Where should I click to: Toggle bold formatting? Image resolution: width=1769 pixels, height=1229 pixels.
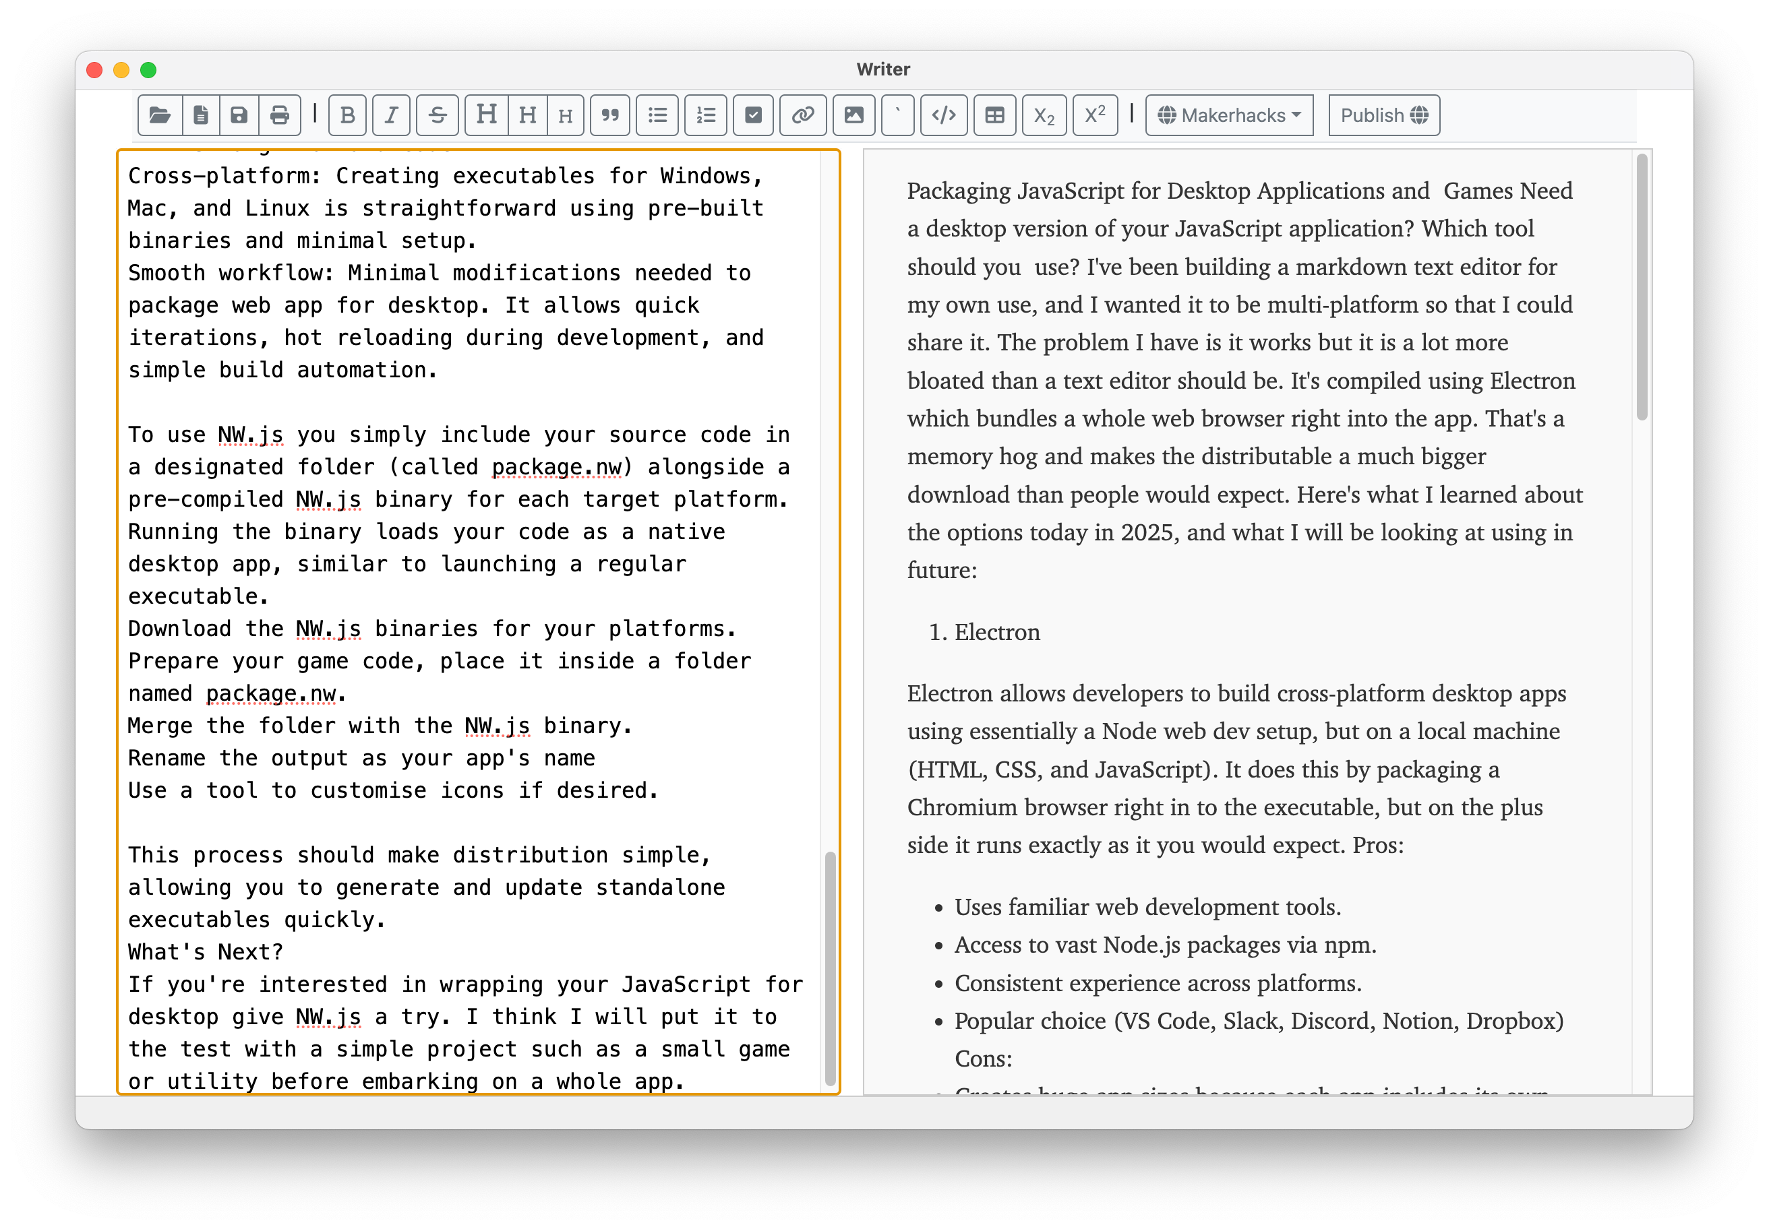coord(347,115)
